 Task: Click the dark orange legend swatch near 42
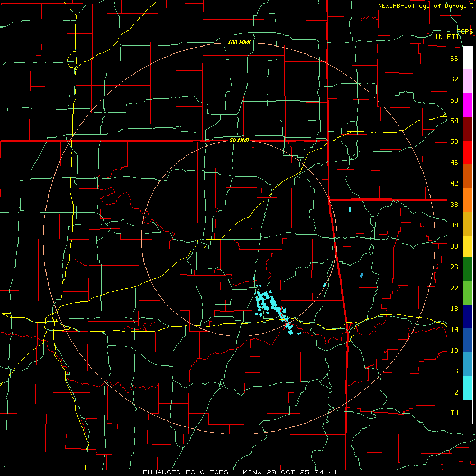(x=467, y=176)
